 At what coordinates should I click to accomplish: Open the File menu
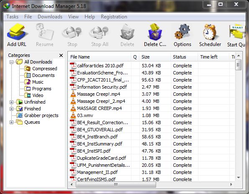tap(28, 17)
